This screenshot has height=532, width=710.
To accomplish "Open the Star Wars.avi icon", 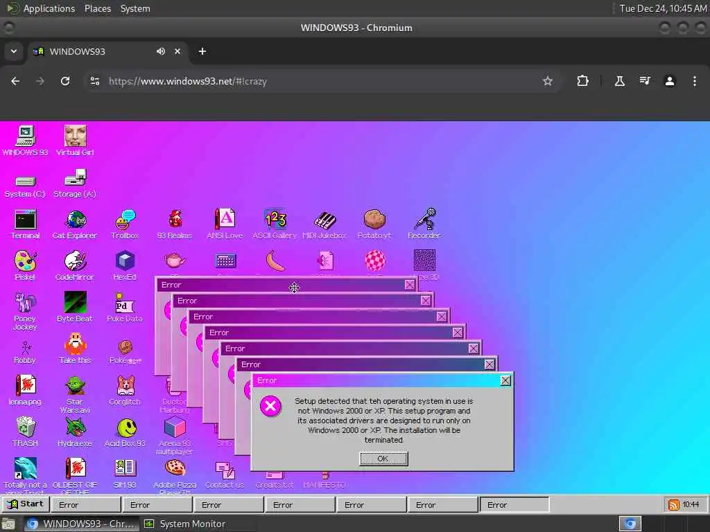I will coord(75,394).
